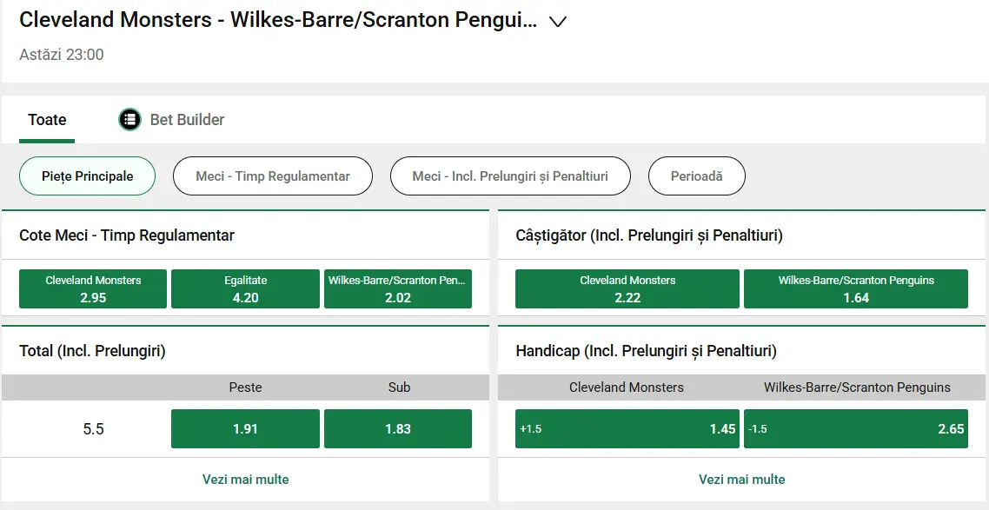The height and width of the screenshot is (510, 989).
Task: Click the Bet Builder icon
Action: (x=129, y=119)
